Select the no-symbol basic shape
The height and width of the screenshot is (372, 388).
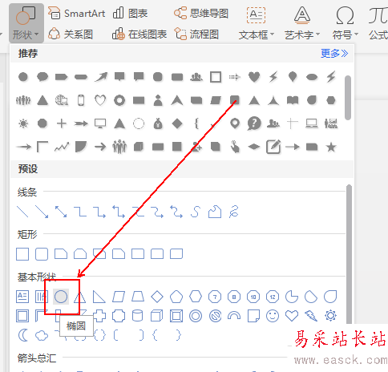point(215,316)
